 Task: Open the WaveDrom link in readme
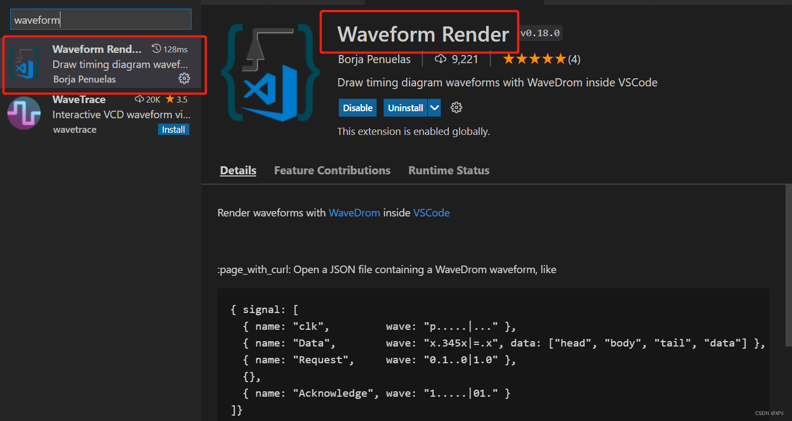354,213
